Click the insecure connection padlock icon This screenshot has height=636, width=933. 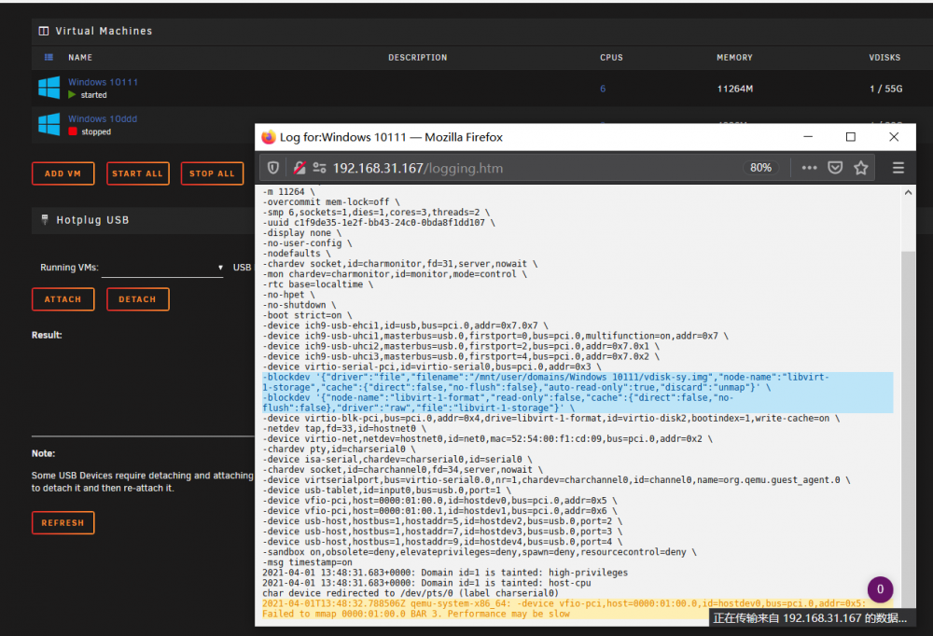tap(299, 168)
